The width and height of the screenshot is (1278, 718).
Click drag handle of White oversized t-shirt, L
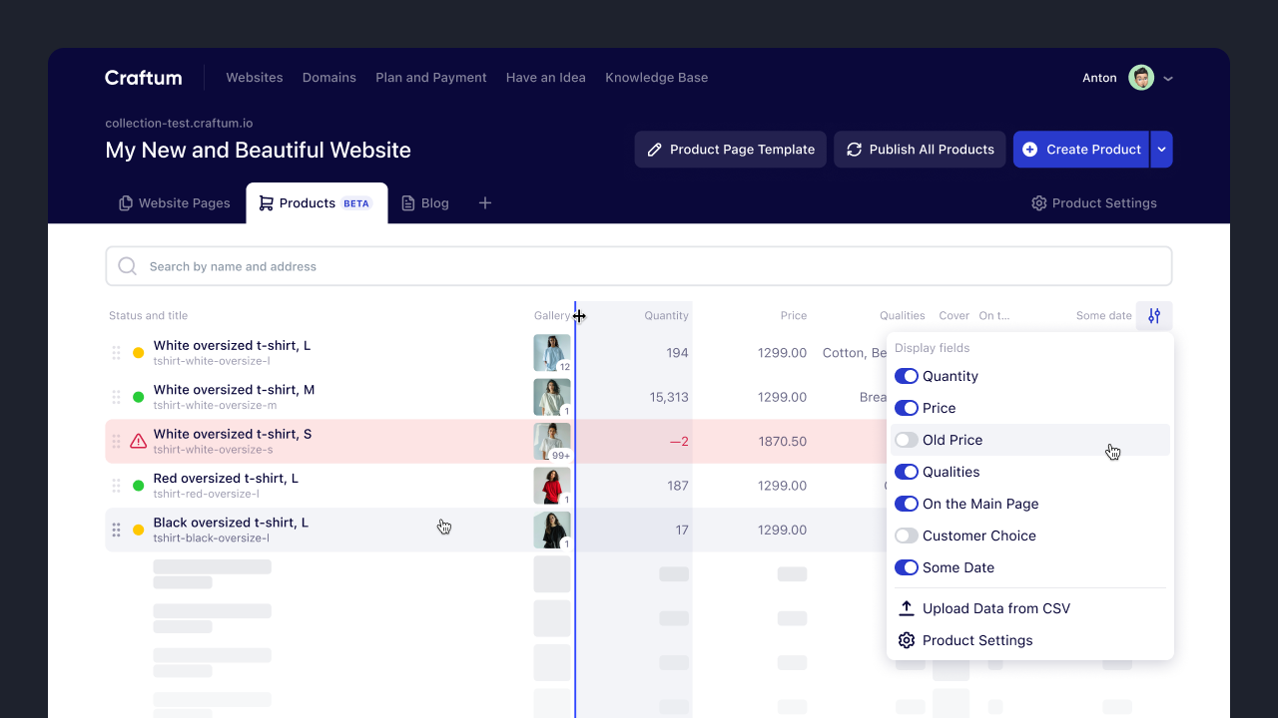pyautogui.click(x=116, y=353)
